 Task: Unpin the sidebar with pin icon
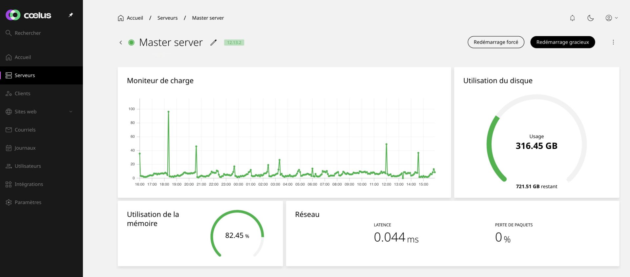coord(71,15)
